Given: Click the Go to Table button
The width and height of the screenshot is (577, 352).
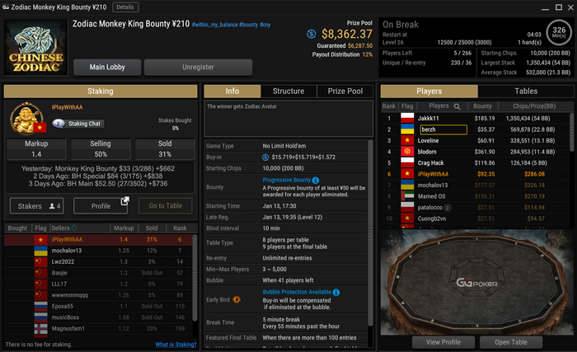Looking at the screenshot, I should pos(165,206).
